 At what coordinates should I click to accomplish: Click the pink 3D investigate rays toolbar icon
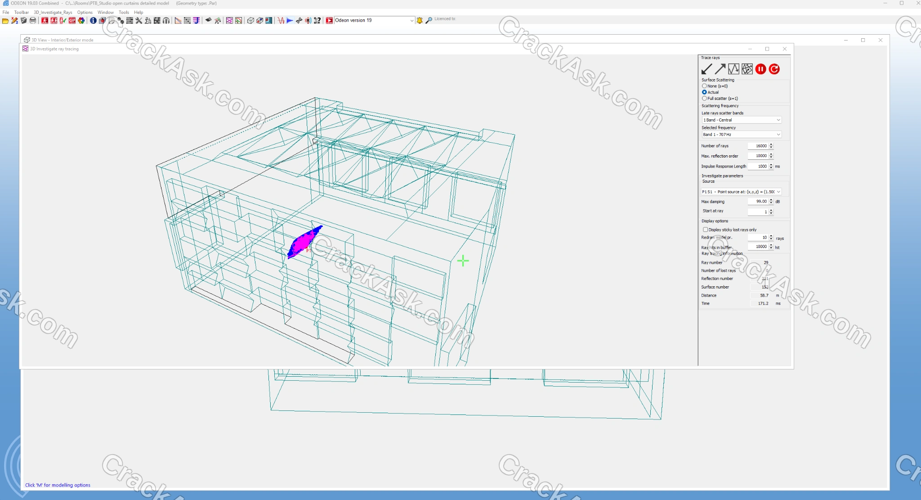click(229, 21)
